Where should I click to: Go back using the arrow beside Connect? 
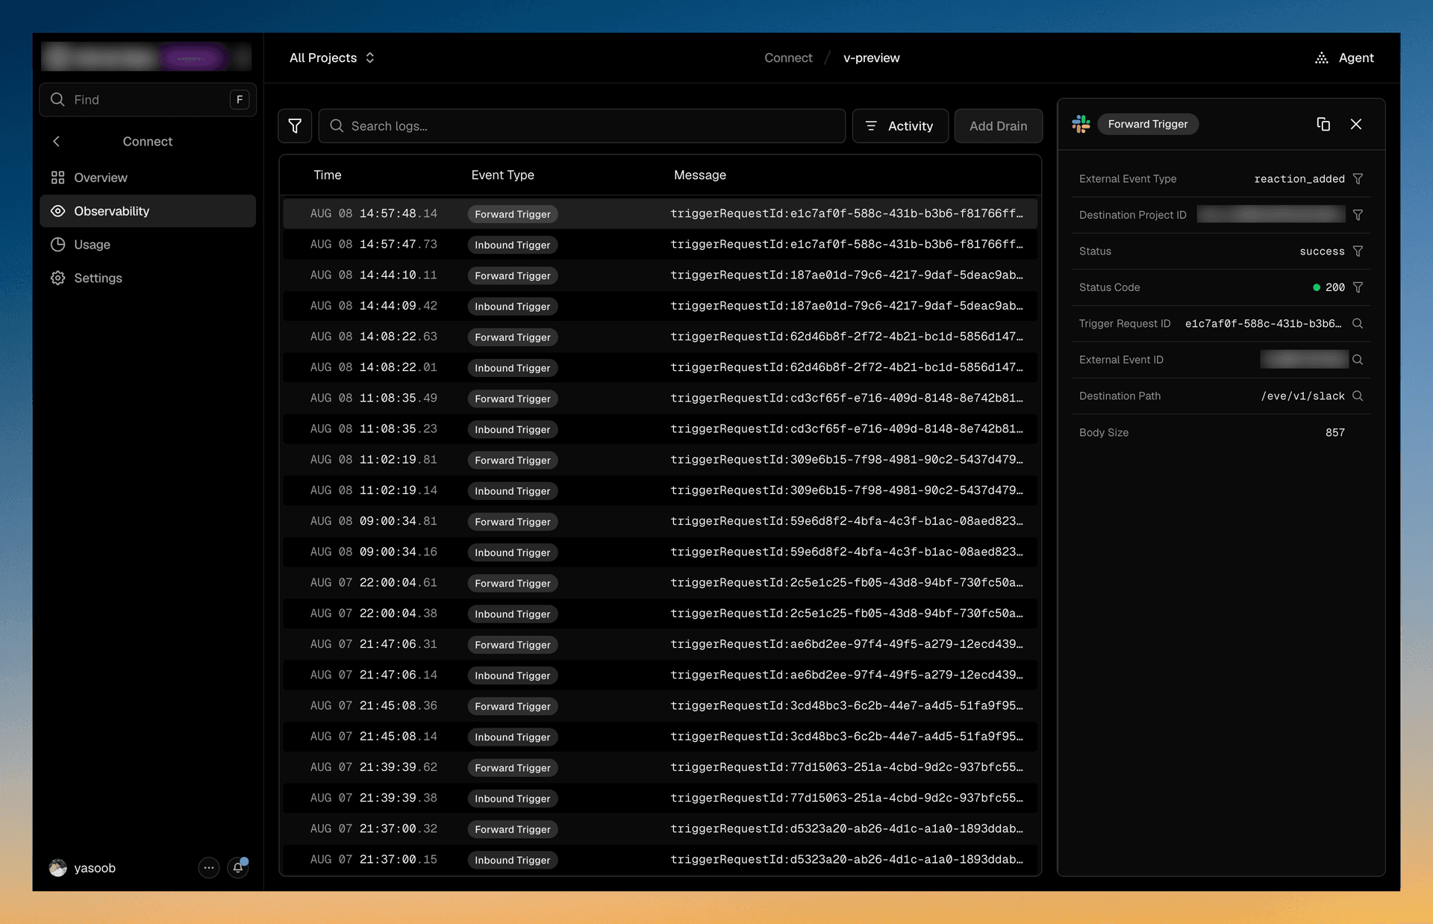pyautogui.click(x=56, y=141)
